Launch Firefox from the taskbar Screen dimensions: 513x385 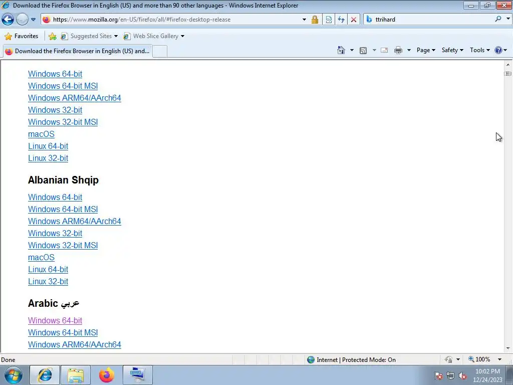(106, 375)
